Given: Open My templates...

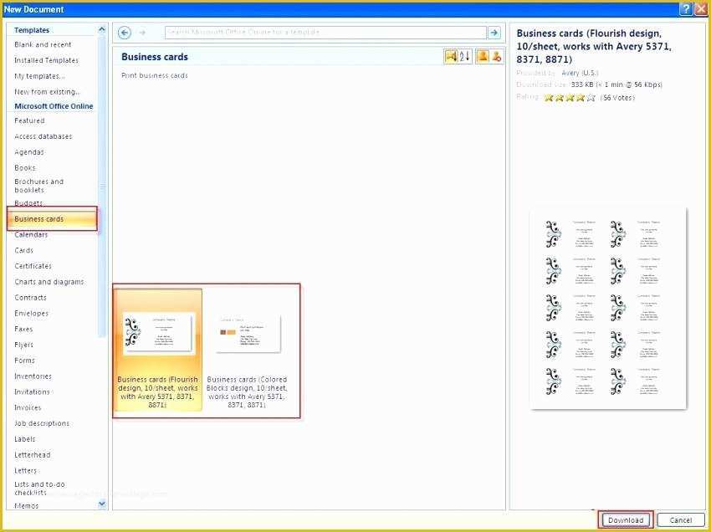Looking at the screenshot, I should point(39,76).
